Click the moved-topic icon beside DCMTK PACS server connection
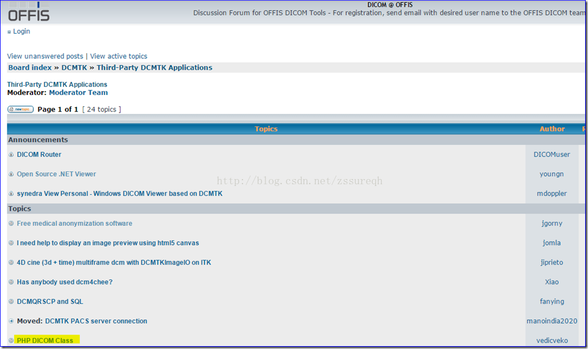Viewport: 588px width, 349px height. tap(11, 321)
